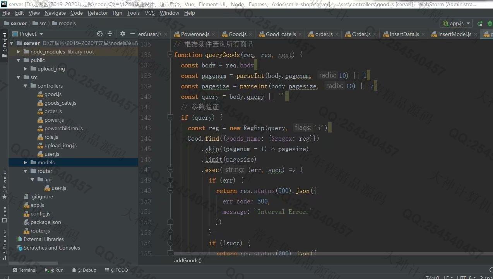This screenshot has height=279, width=493.
Task: Open the VCS menu
Action: click(x=150, y=13)
